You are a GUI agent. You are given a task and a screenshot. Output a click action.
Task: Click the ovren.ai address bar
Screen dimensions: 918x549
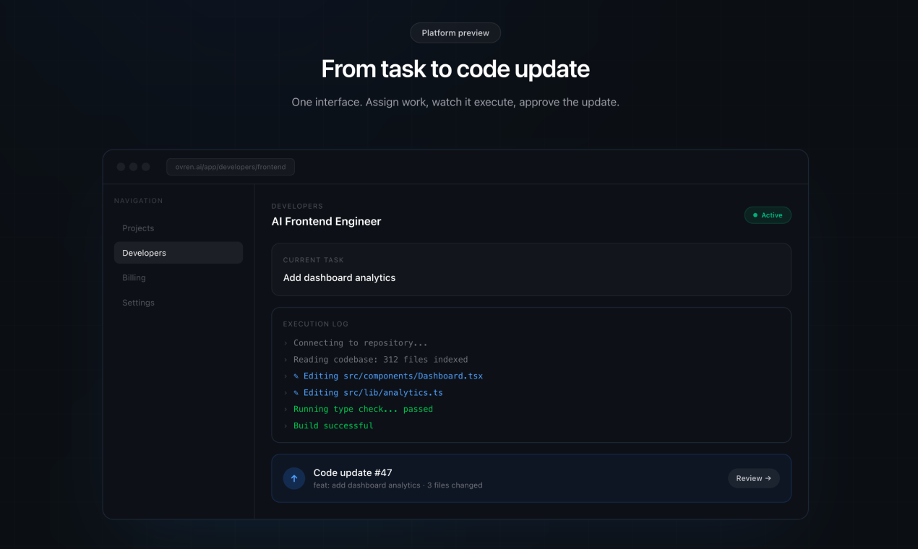pos(231,167)
